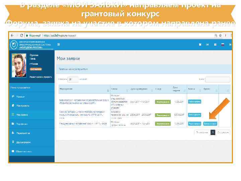Viewport: 241px width, 181px height.
Task: Toggle the sidebar with the hamburger icon
Action: 58,45
